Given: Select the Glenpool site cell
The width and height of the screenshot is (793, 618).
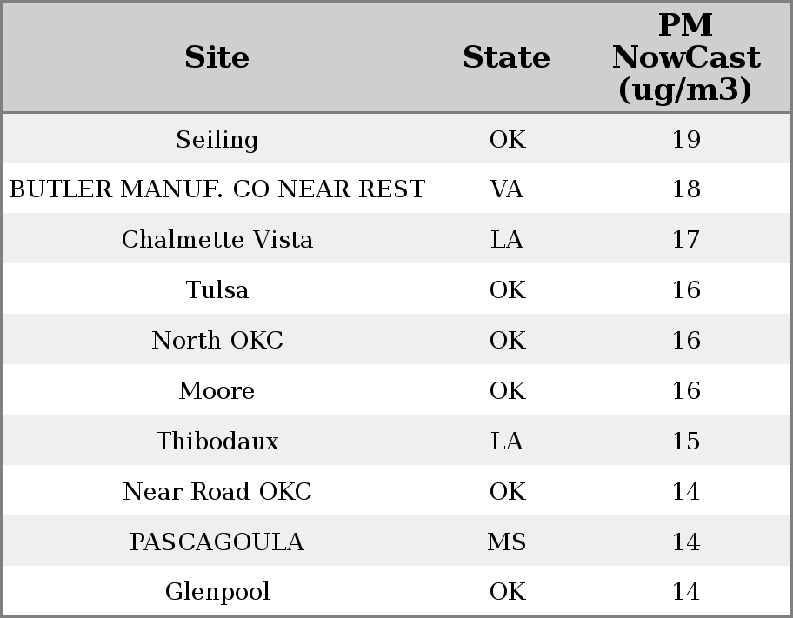Looking at the screenshot, I should [x=217, y=592].
